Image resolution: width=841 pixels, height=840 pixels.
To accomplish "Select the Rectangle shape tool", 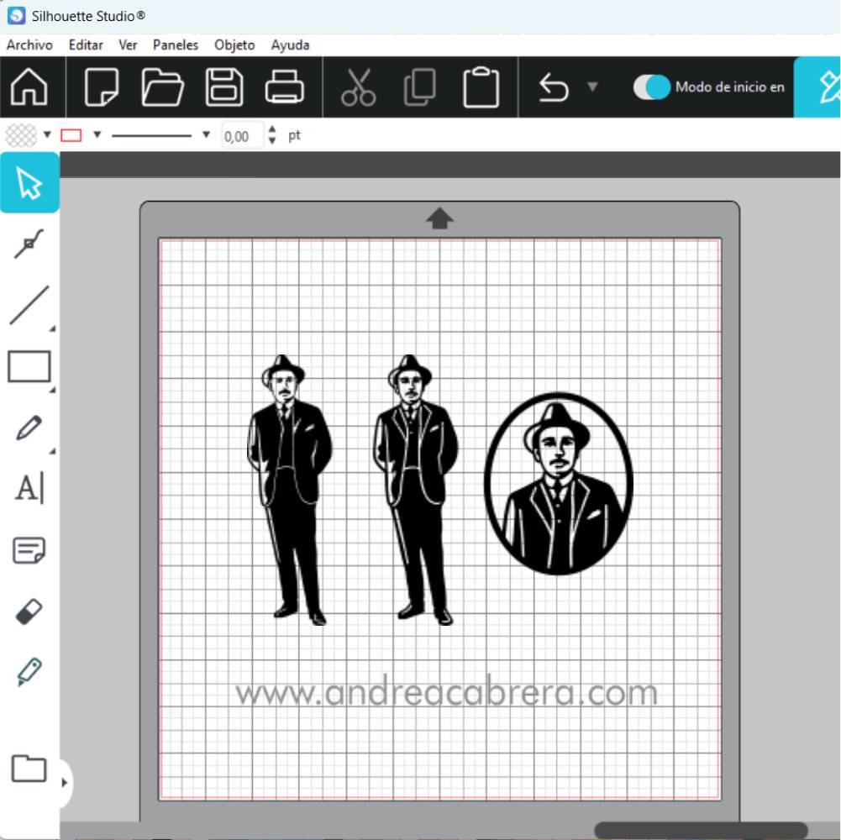I will [x=29, y=367].
